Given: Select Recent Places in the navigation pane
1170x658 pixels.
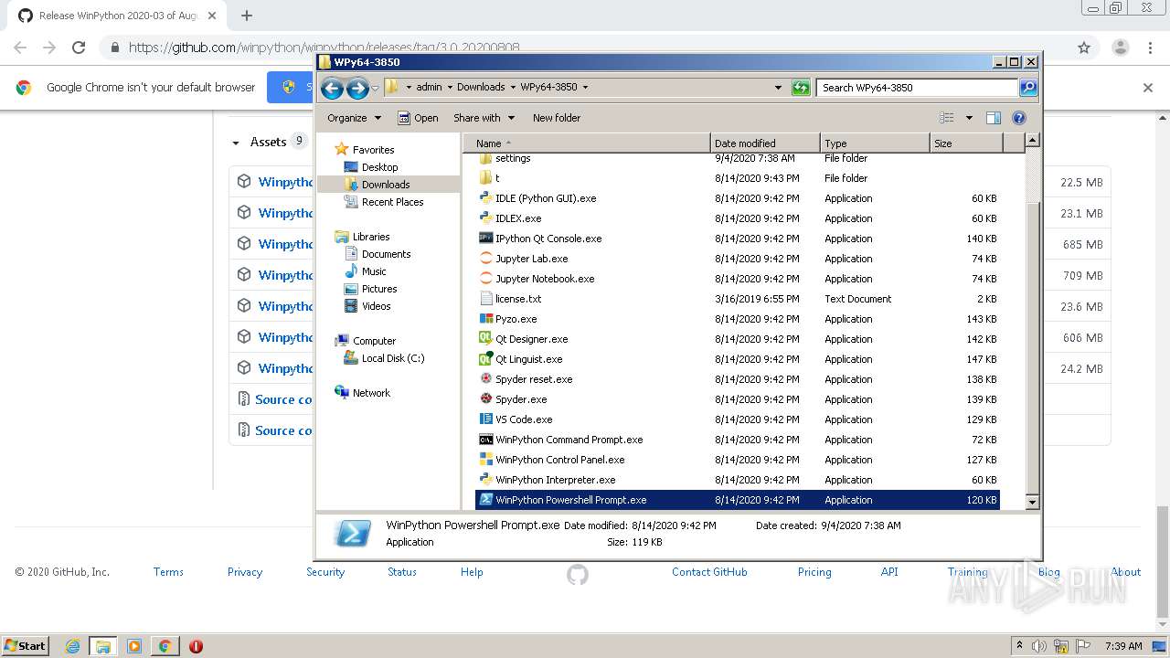Looking at the screenshot, I should pyautogui.click(x=392, y=202).
